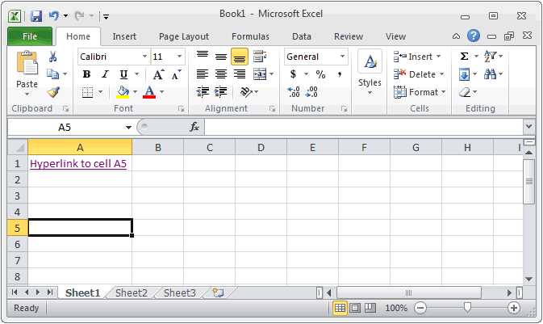Image resolution: width=543 pixels, height=324 pixels.
Task: Apply red Font Color button
Action: [x=149, y=92]
